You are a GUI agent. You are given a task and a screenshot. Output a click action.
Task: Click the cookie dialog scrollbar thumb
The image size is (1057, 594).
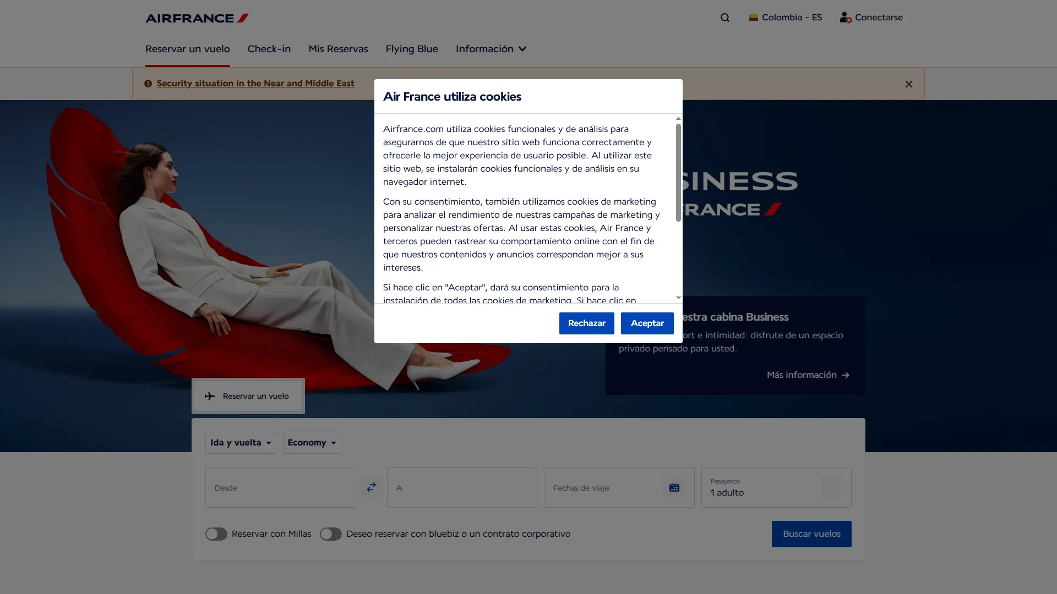click(x=678, y=173)
